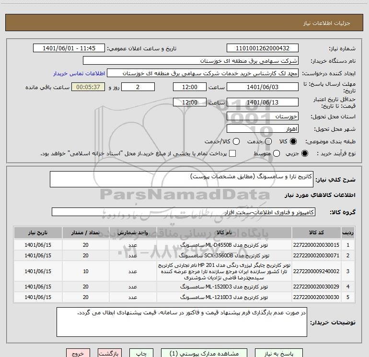Select the متوسط purchase type radio
The height and width of the screenshot is (357, 369).
click(277, 153)
